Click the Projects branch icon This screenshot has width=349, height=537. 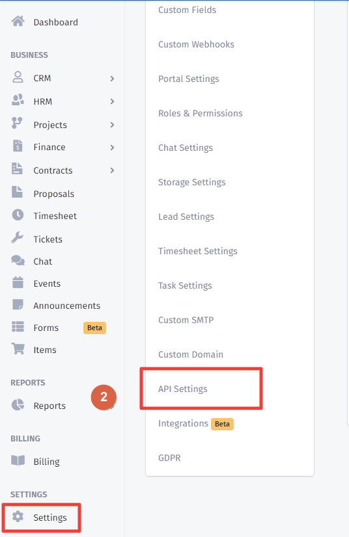click(17, 123)
